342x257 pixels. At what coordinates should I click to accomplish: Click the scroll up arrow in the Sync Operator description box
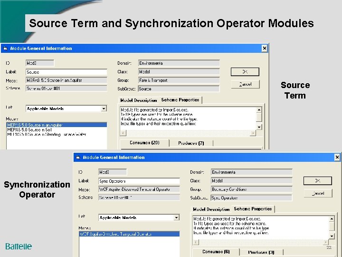[332, 219]
